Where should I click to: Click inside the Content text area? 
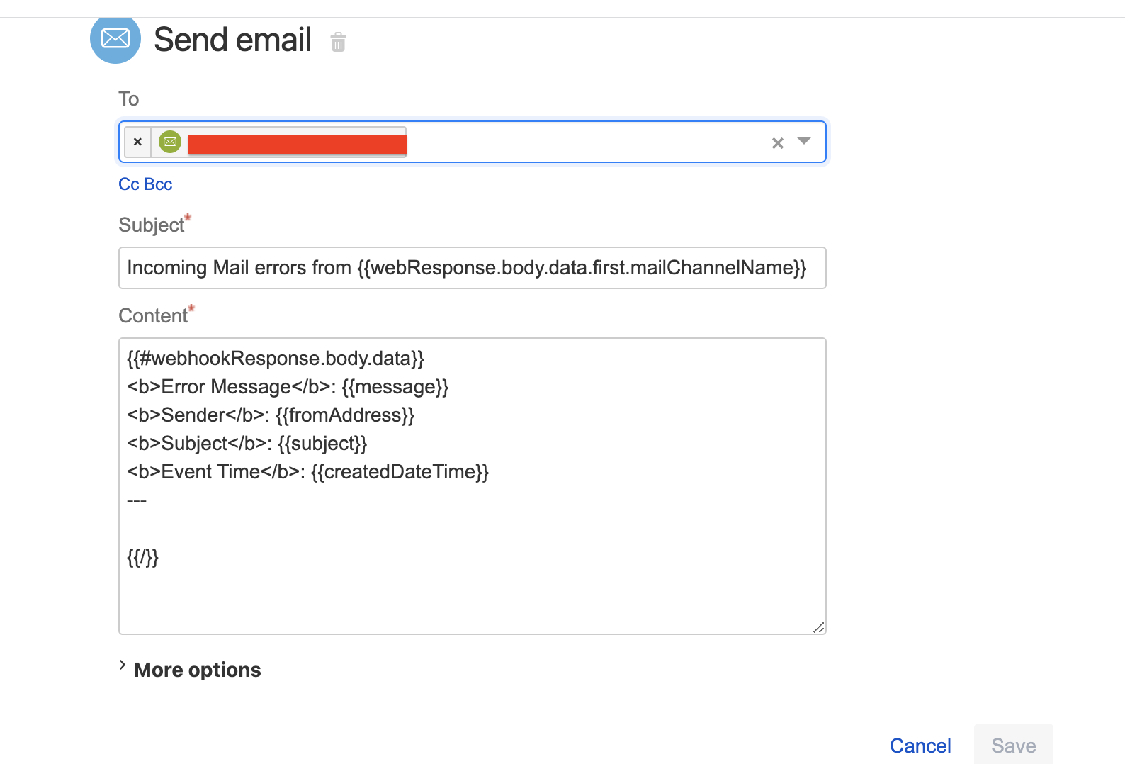473,486
